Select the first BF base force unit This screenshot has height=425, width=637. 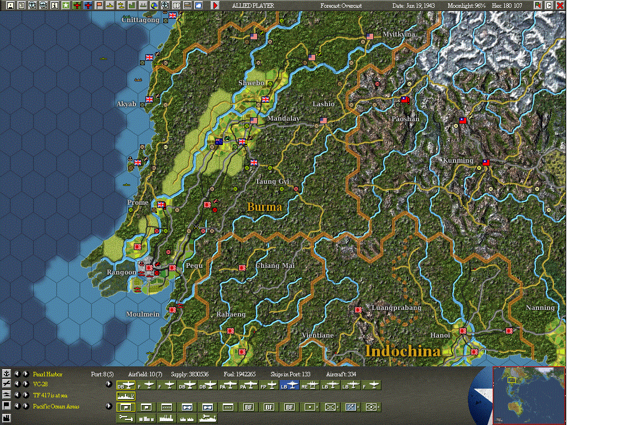pos(248,407)
